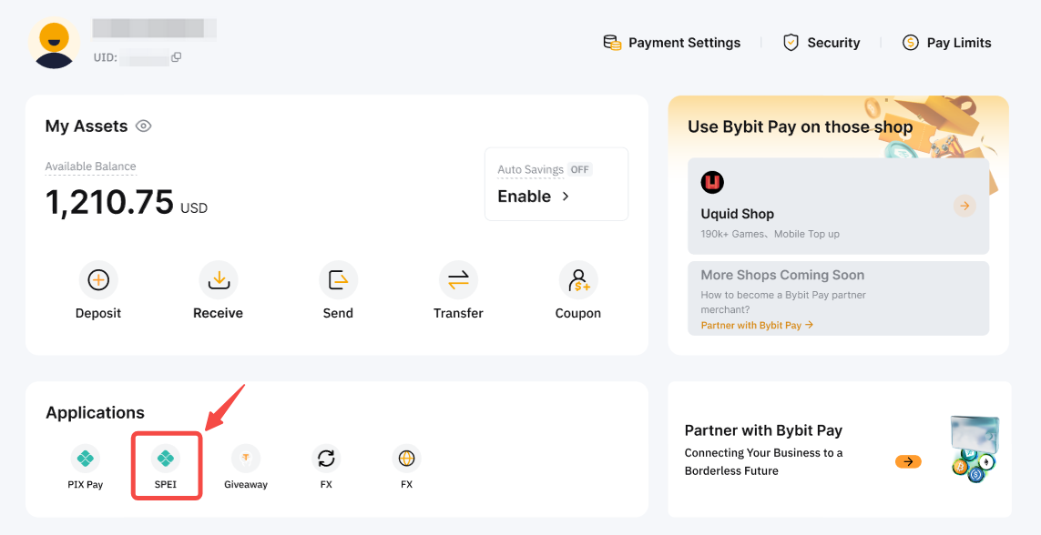Image resolution: width=1041 pixels, height=535 pixels.
Task: Launch the PIX Pay application
Action: (x=86, y=458)
